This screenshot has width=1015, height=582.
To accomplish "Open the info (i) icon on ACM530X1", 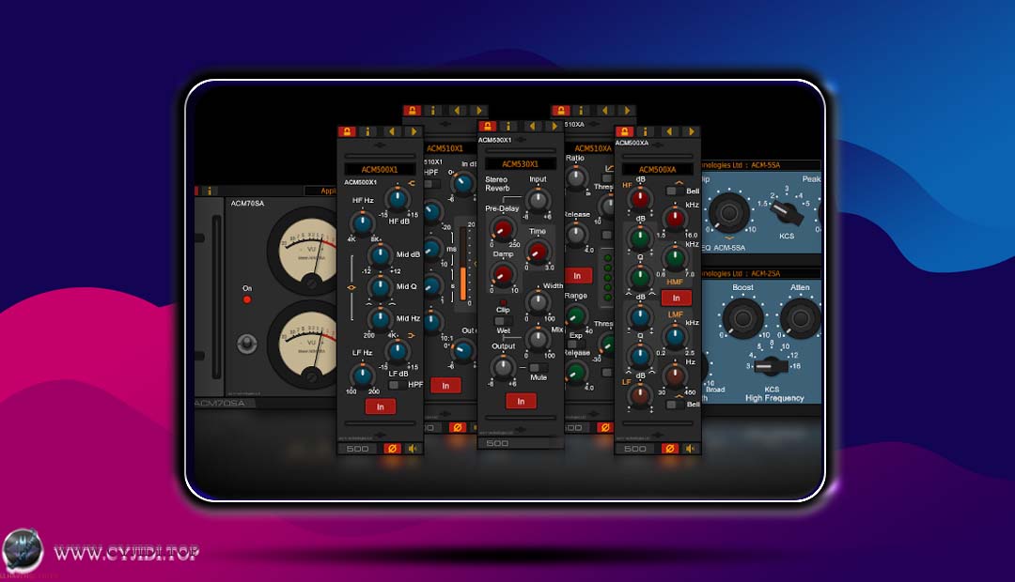I will tap(507, 127).
